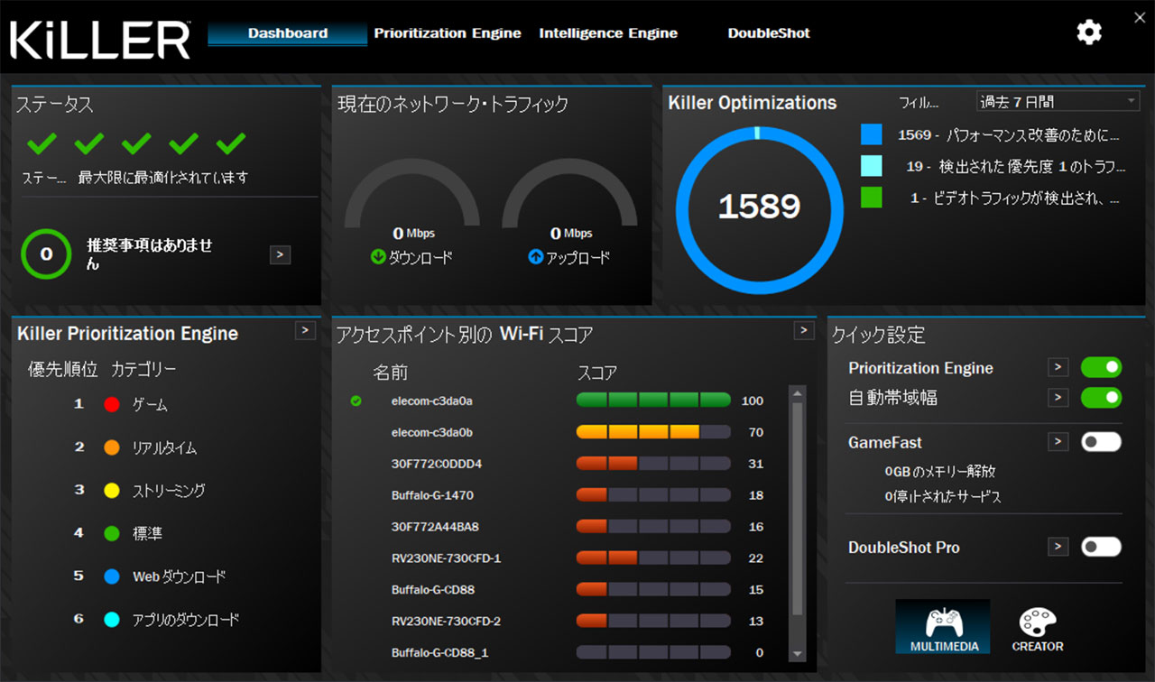
Task: Click the score bar showing 31
Action: click(x=653, y=464)
